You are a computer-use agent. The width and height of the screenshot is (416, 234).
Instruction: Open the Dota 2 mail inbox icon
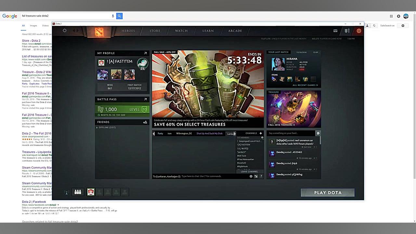[335, 31]
